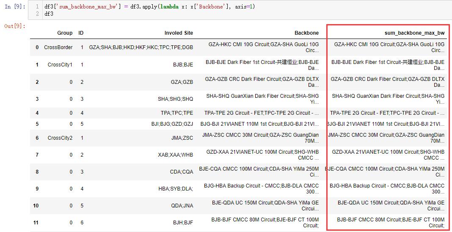Click Backbone cell for BJE-QDA UC 150M Circuit

click(x=265, y=206)
